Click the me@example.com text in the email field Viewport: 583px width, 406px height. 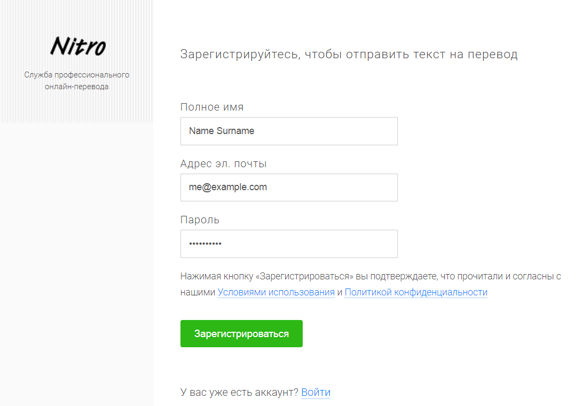tap(228, 187)
